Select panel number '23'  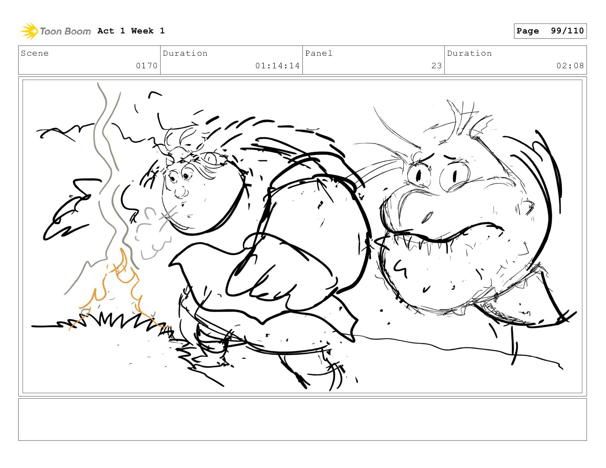[x=437, y=66]
